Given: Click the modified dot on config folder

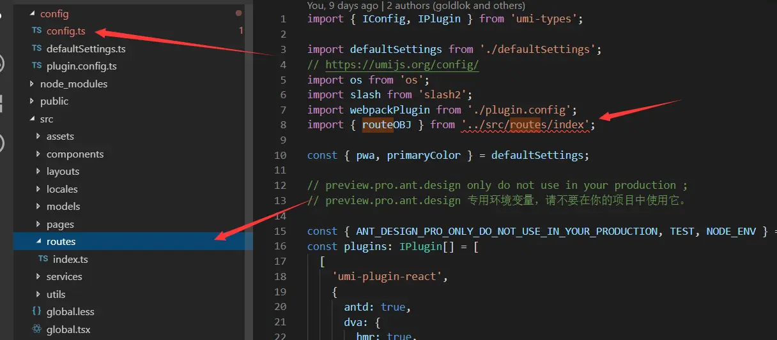Looking at the screenshot, I should pyautogui.click(x=238, y=13).
